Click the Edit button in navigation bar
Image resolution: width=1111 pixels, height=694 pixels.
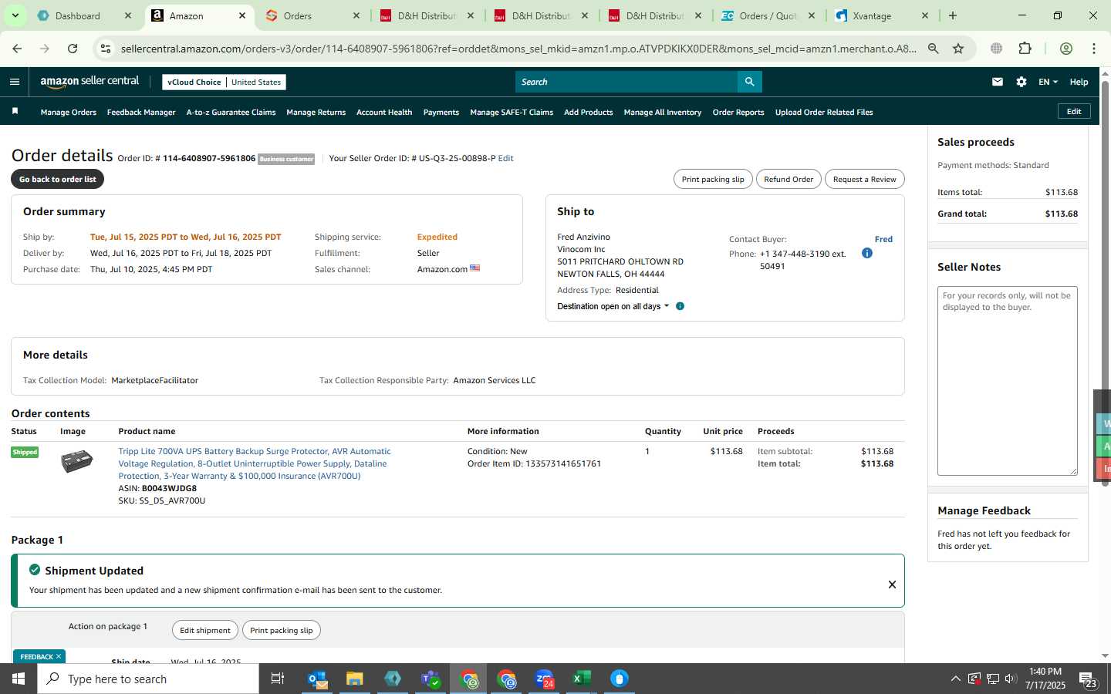[1074, 112]
